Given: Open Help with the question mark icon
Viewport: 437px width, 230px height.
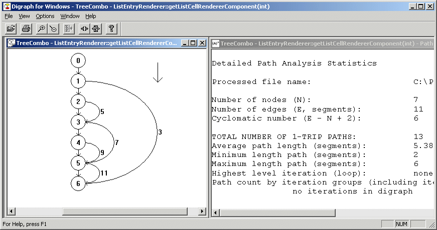Looking at the screenshot, I should click(x=111, y=28).
